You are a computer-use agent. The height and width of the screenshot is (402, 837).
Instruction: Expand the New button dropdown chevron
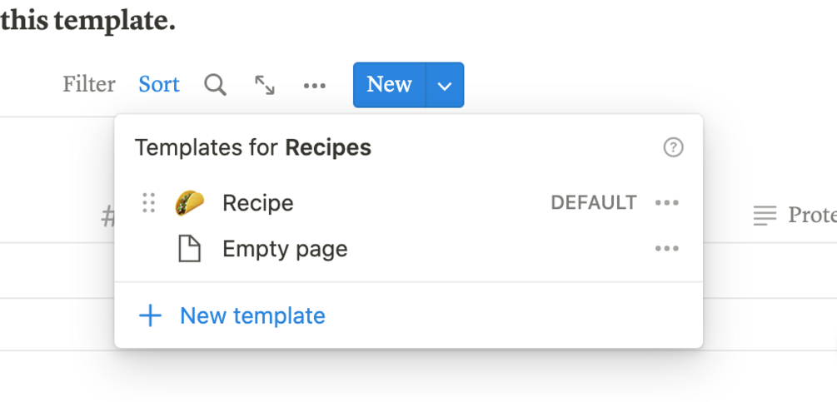click(445, 85)
